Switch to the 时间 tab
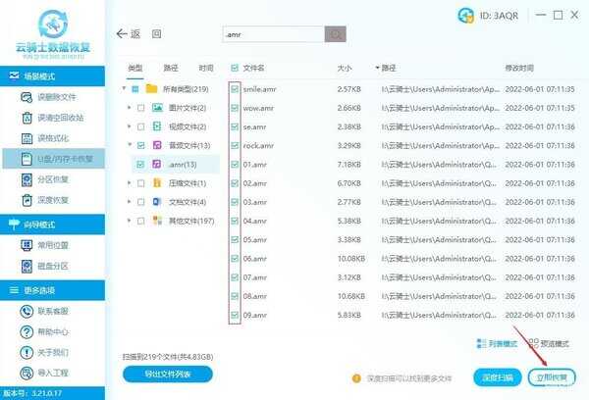This screenshot has width=589, height=400. (x=206, y=68)
